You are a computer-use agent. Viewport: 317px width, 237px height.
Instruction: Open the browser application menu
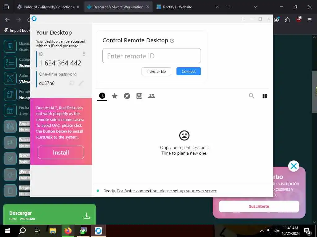pos(309,20)
